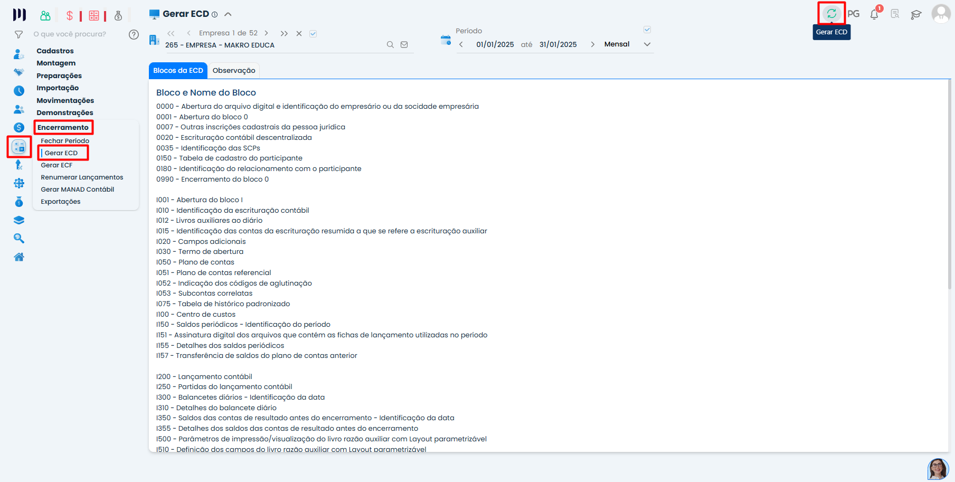Open the period calendar icon

(446, 40)
